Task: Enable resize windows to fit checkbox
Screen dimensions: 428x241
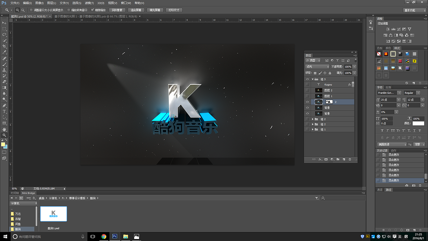Action: click(31, 10)
